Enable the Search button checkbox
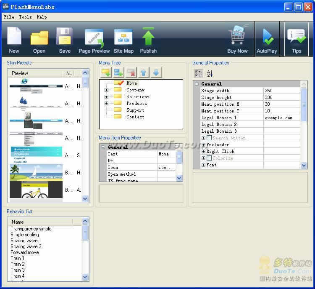 tap(209, 138)
